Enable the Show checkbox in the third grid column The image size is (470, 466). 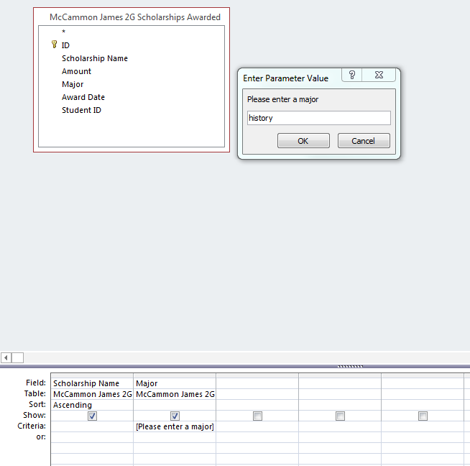click(257, 416)
